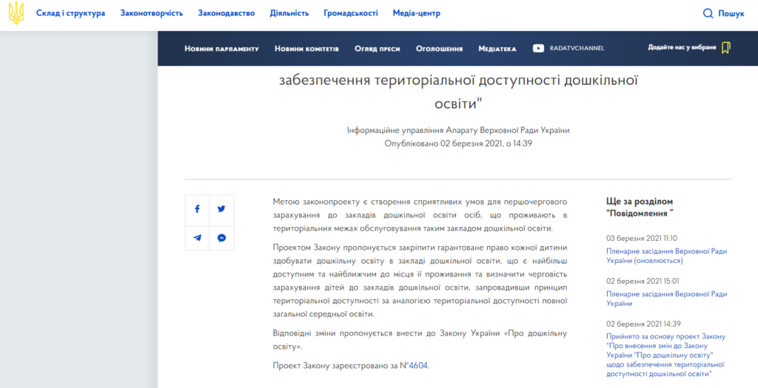Share article via Messenger icon

coord(221,238)
